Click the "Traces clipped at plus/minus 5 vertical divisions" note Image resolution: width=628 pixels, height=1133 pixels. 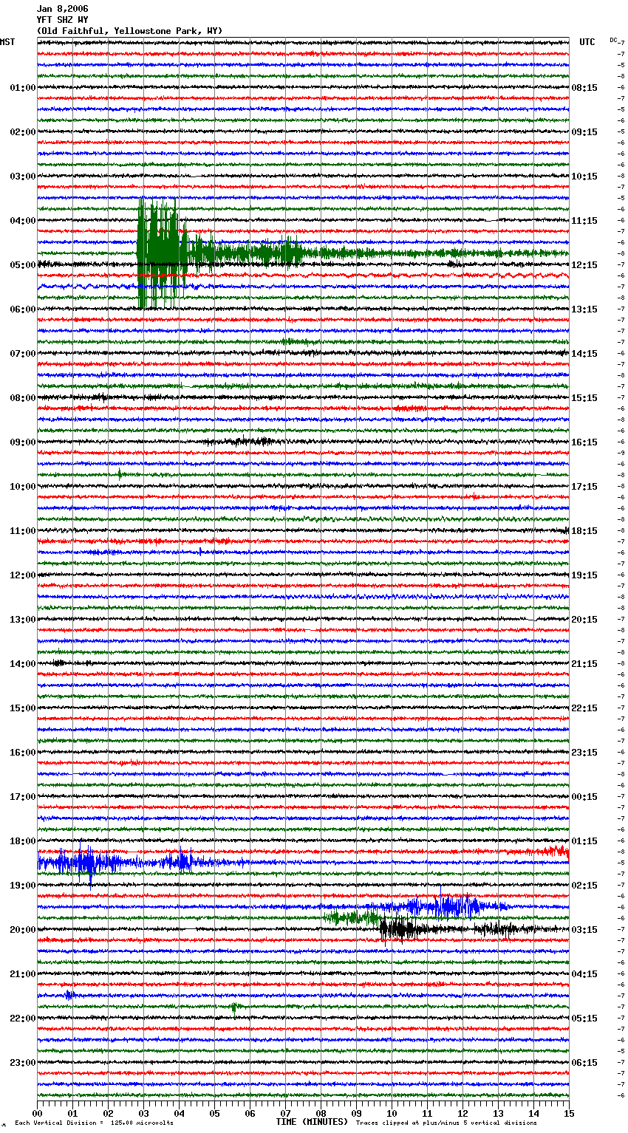446,1123
